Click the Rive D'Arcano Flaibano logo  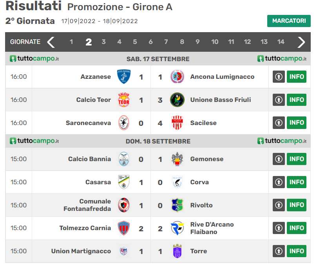(177, 228)
